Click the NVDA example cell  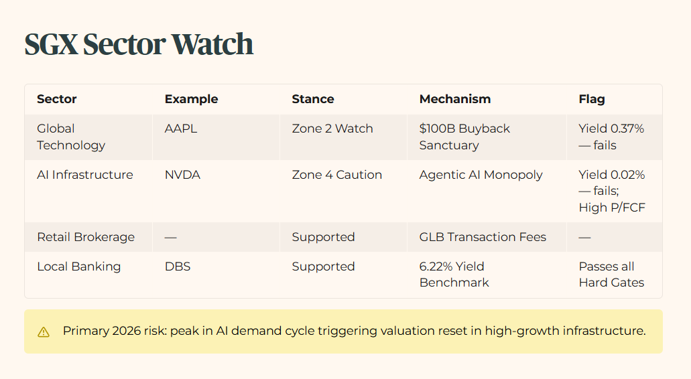click(182, 175)
